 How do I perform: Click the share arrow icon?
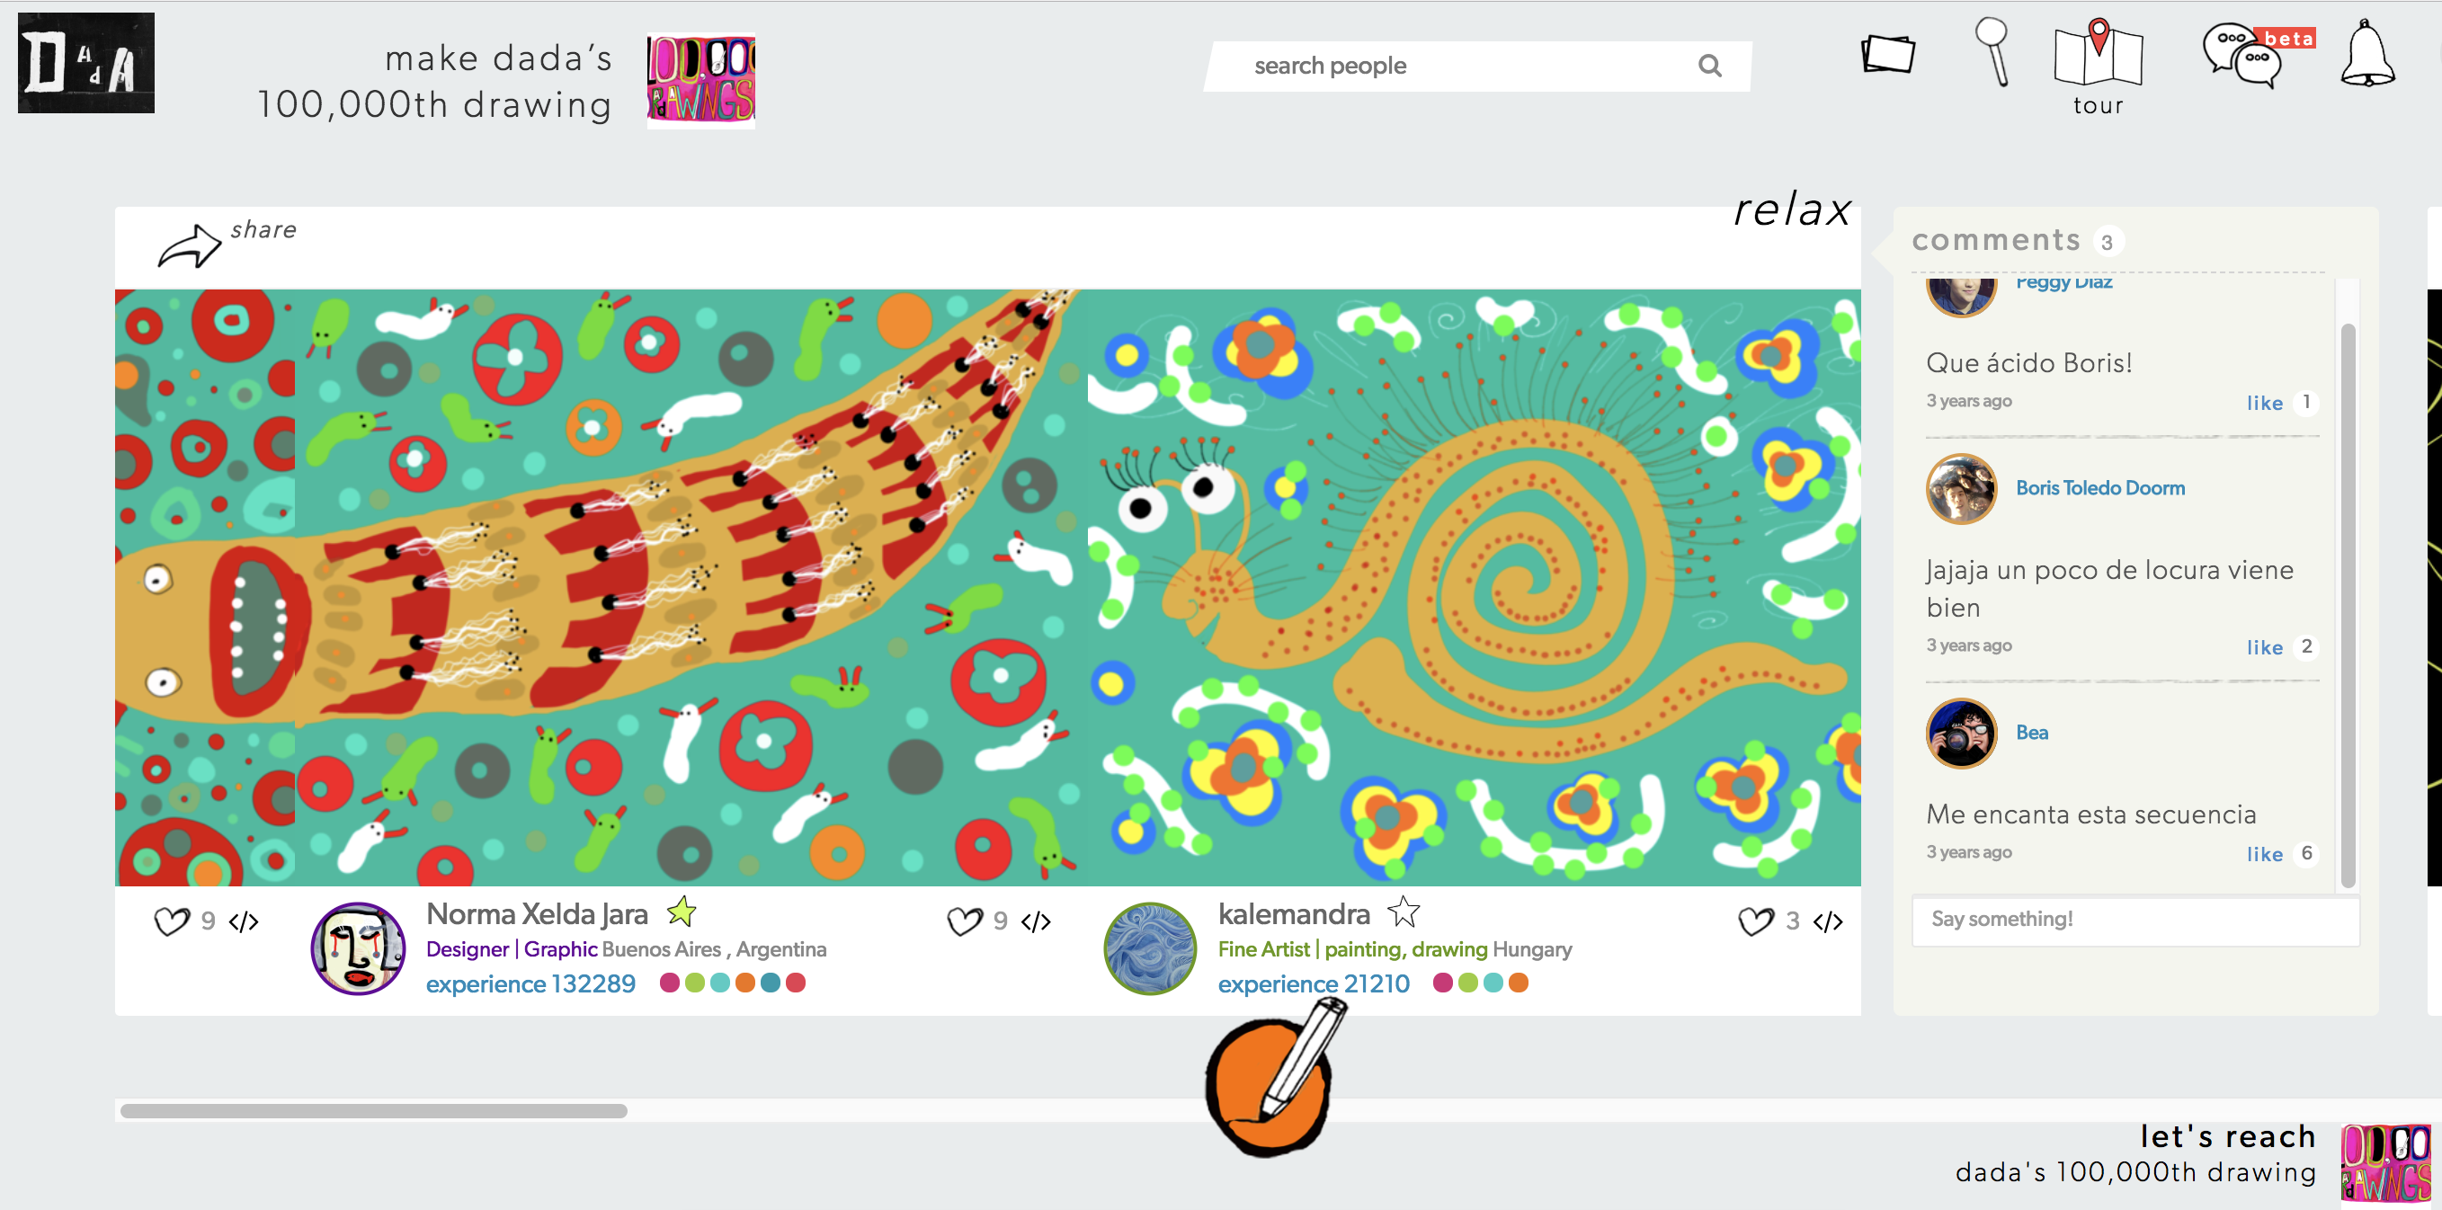[190, 246]
